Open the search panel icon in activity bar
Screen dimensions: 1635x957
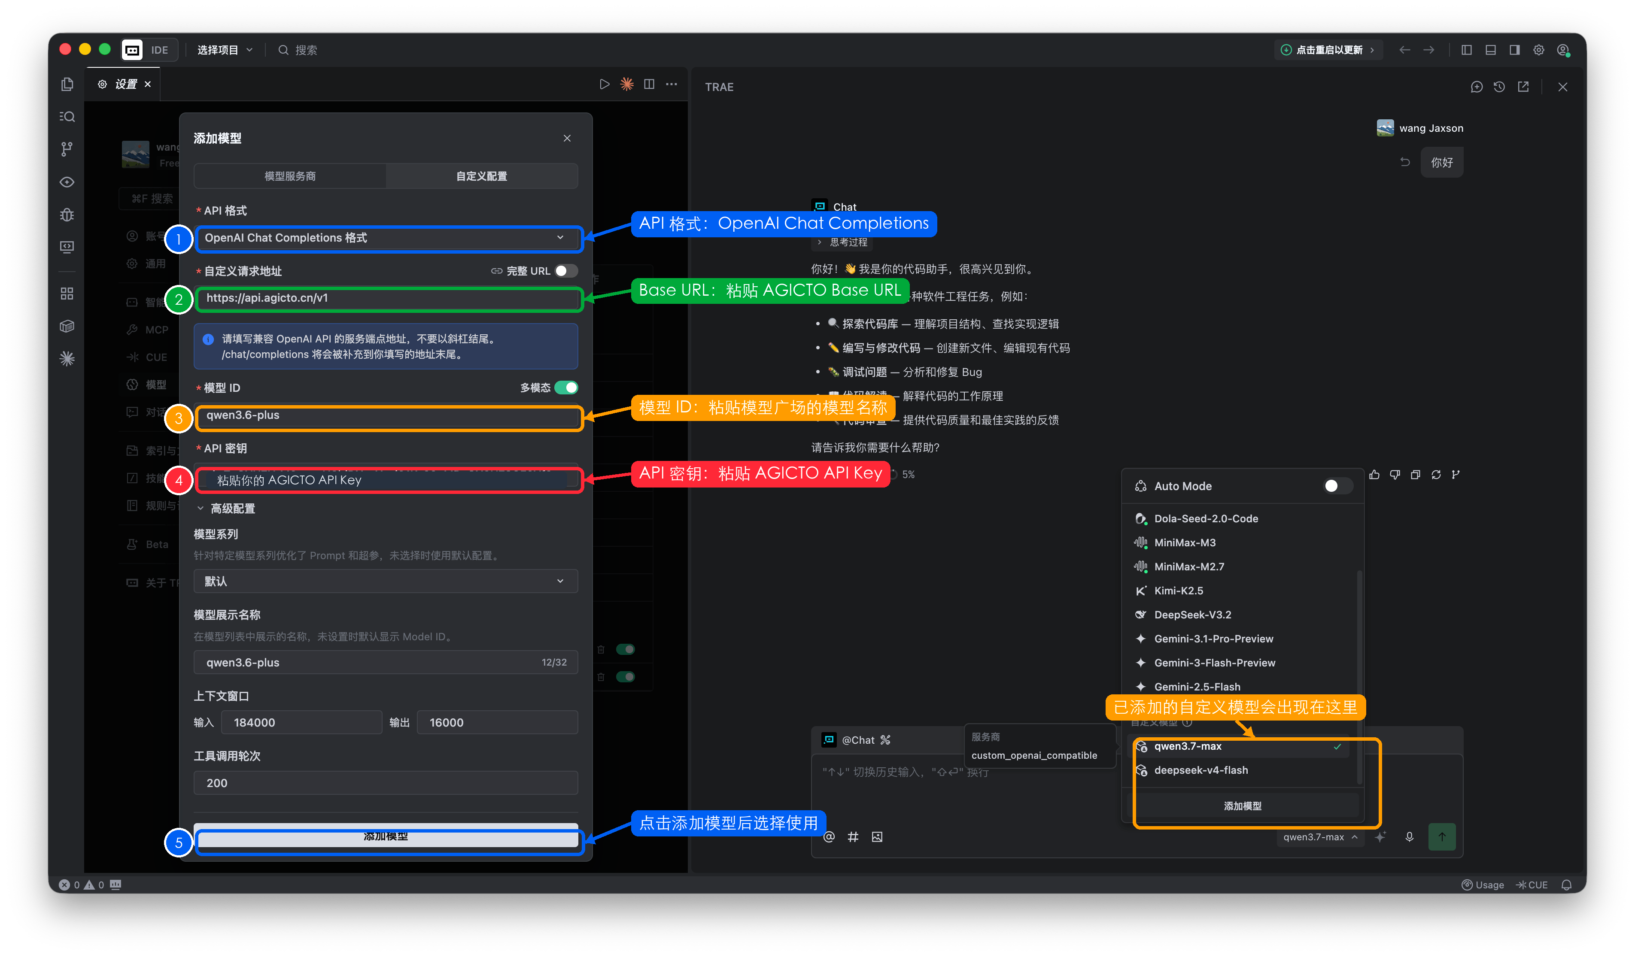[x=67, y=117]
